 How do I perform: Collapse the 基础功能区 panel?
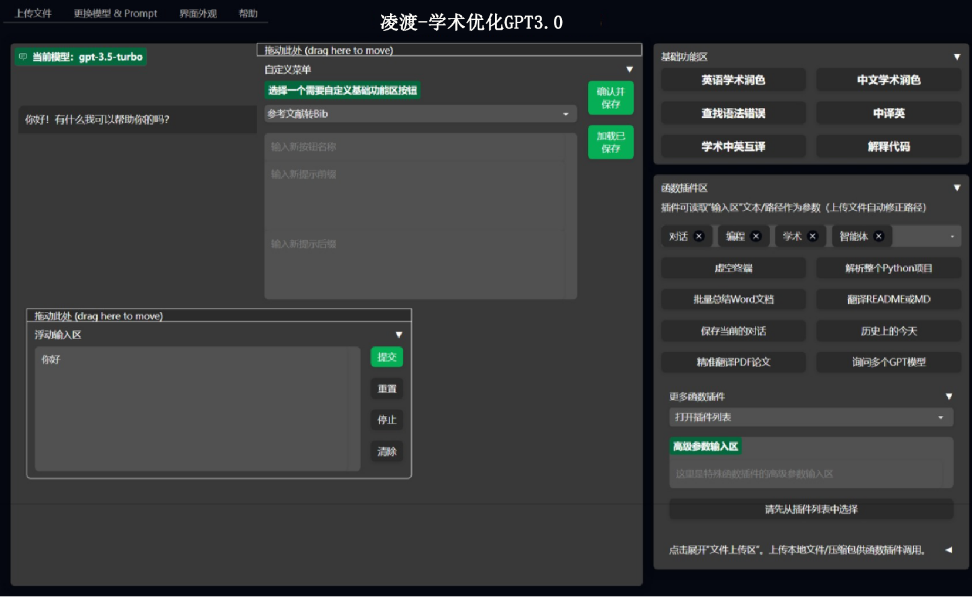pos(956,56)
